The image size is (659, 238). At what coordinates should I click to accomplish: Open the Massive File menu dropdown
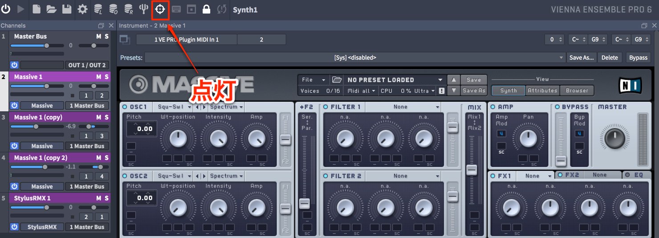[x=314, y=80]
